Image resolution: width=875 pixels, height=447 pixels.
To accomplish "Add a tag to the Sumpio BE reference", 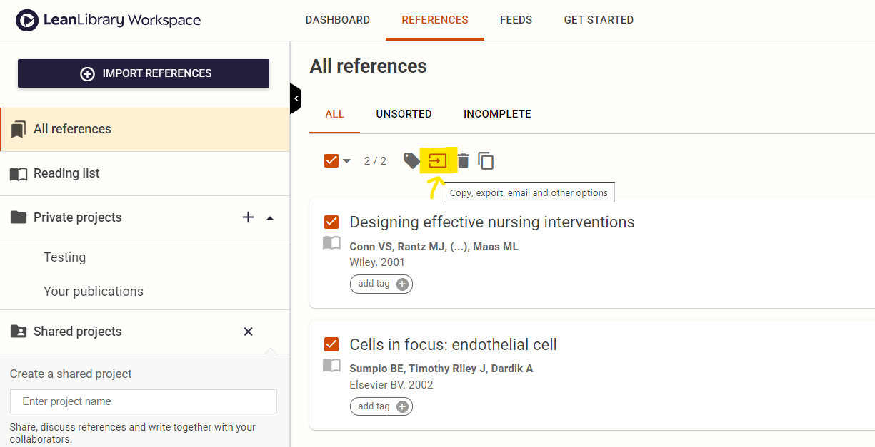I will tap(381, 406).
